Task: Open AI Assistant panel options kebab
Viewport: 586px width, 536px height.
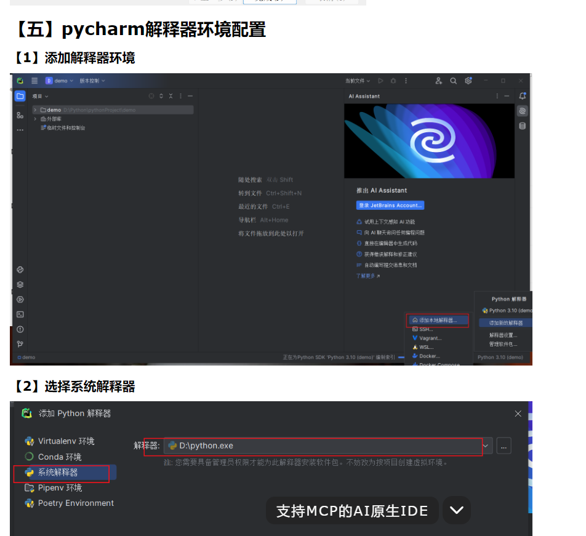Action: click(x=497, y=96)
